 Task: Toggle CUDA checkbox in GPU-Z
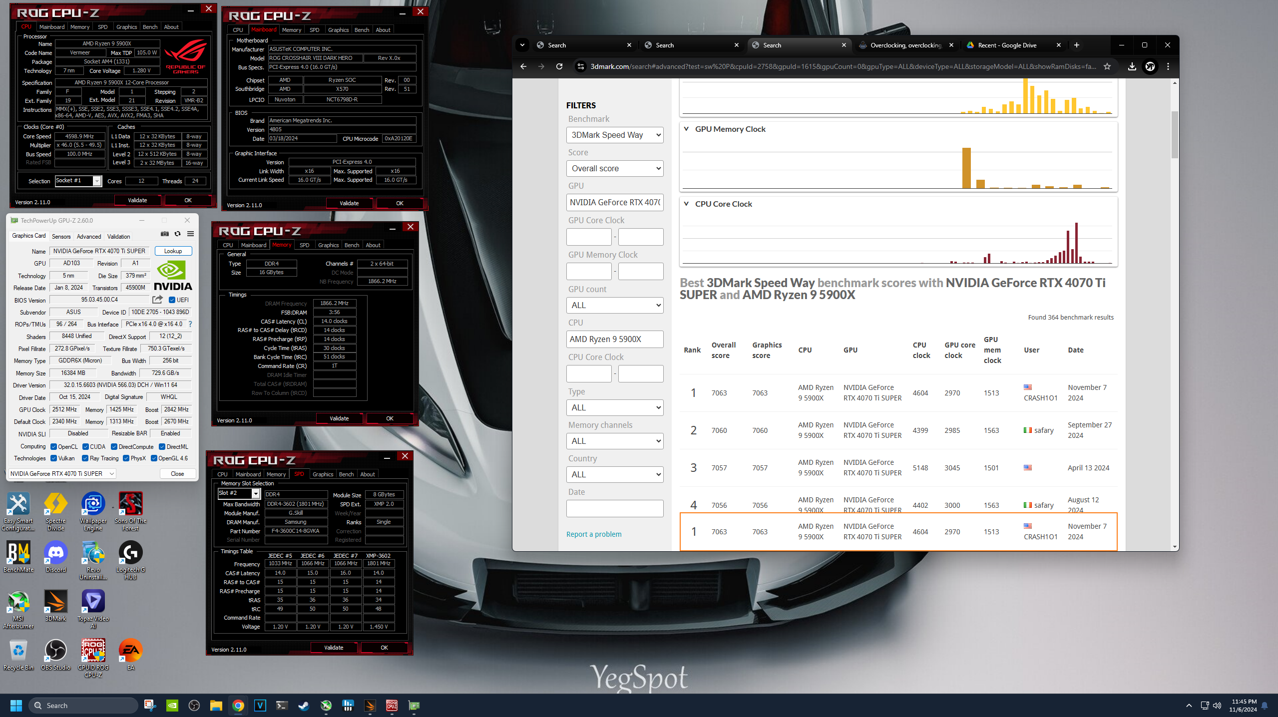point(85,447)
